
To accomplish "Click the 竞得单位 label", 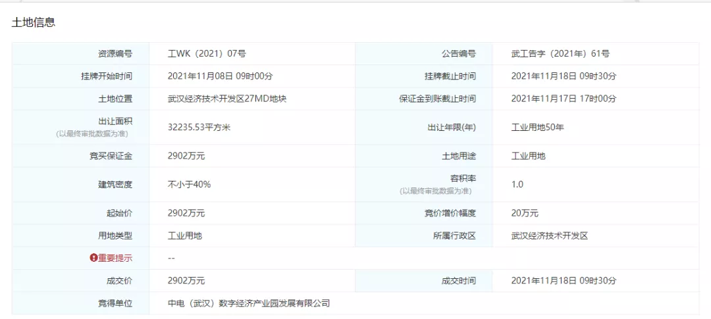I will tap(115, 303).
